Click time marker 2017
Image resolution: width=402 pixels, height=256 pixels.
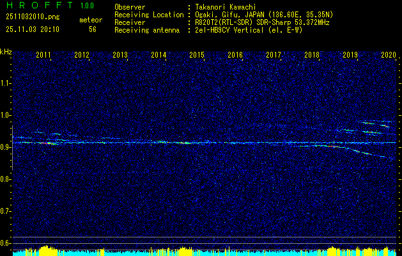274,54
